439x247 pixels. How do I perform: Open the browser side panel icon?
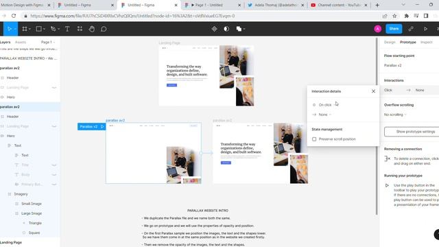[x=426, y=16]
